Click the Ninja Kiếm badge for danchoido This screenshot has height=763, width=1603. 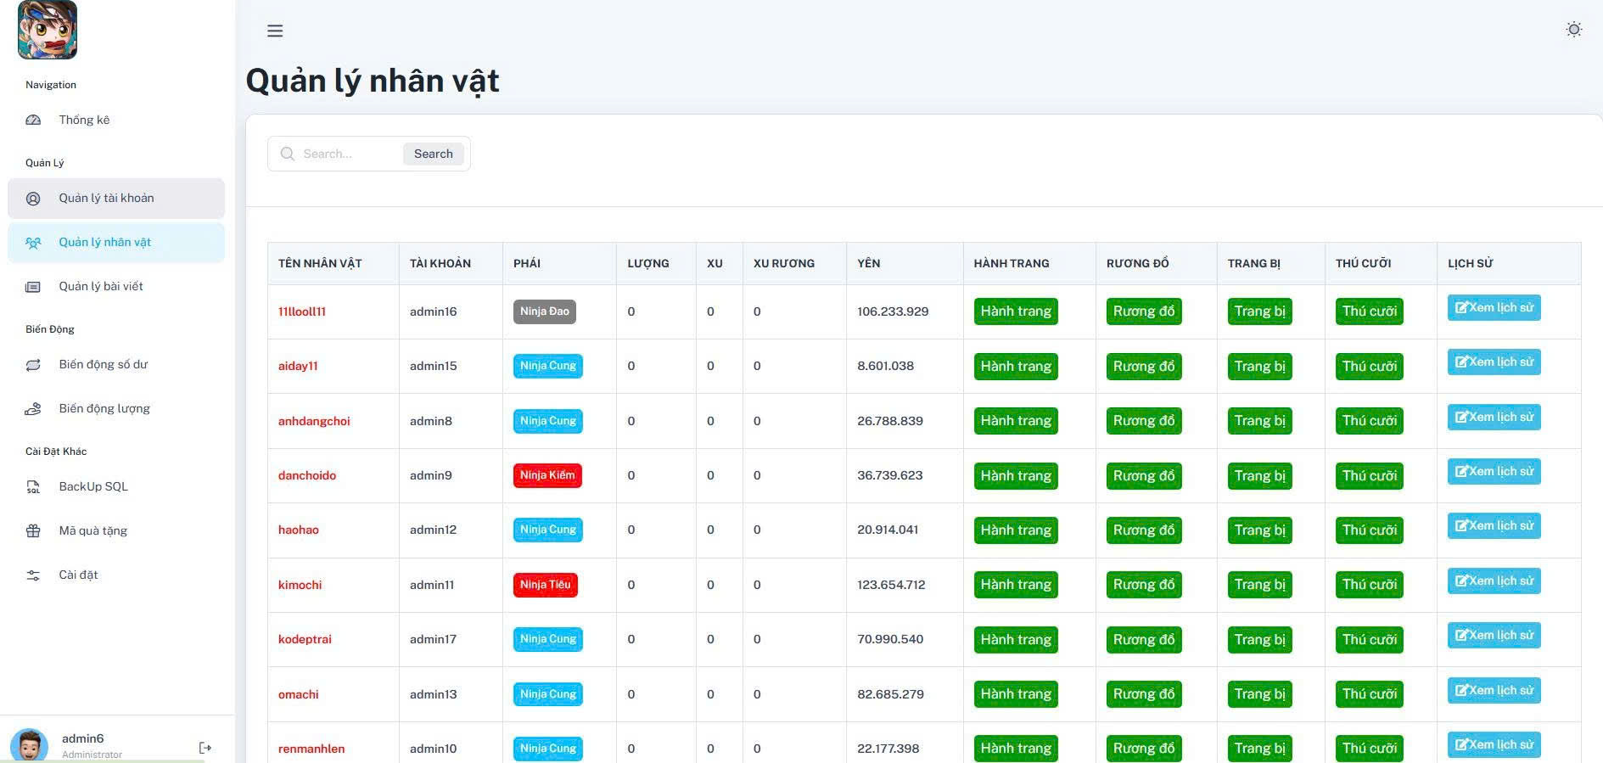coord(547,475)
